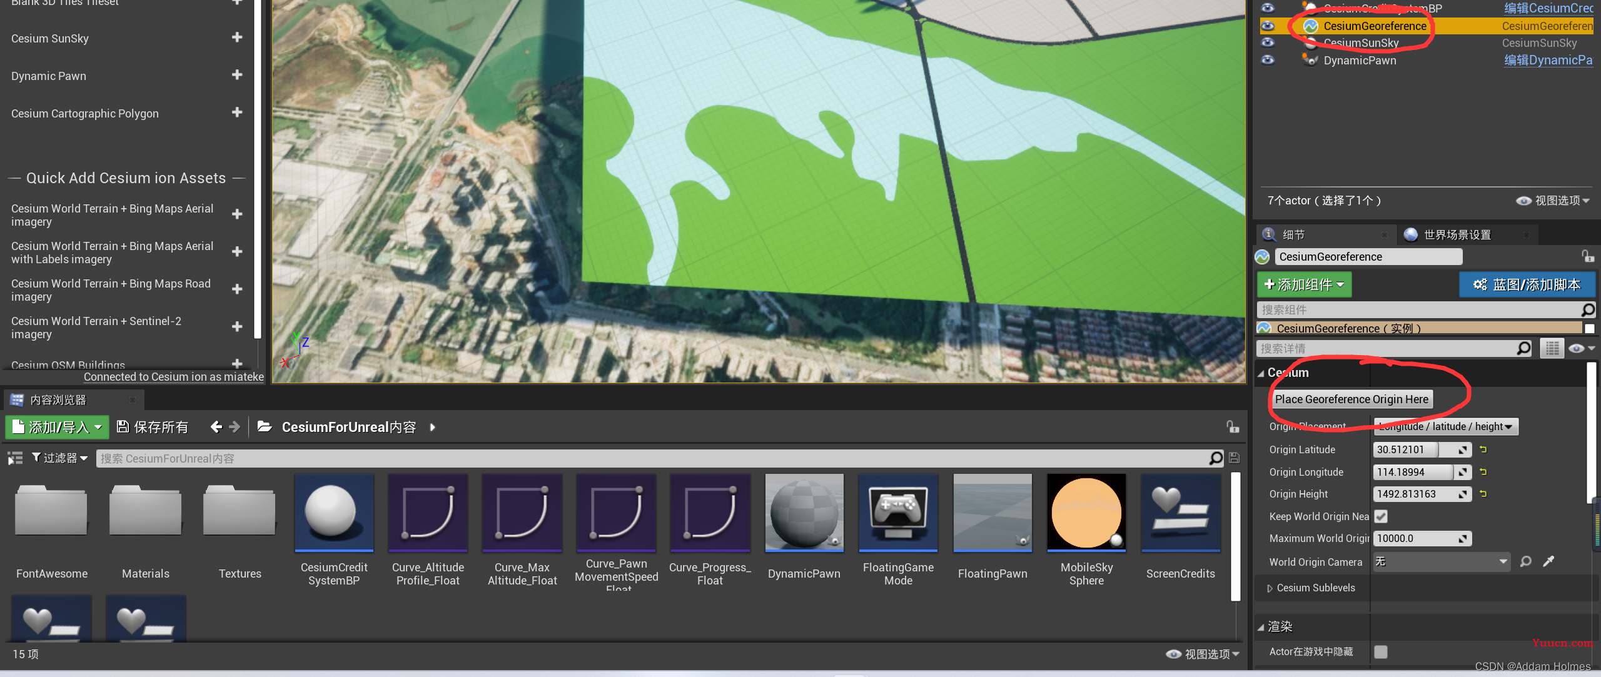Click reset arrow beside Origin Latitude
The height and width of the screenshot is (677, 1601).
[1483, 449]
